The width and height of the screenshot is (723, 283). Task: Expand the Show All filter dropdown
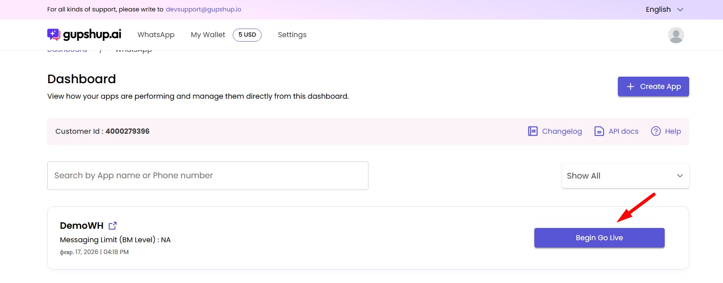click(625, 176)
